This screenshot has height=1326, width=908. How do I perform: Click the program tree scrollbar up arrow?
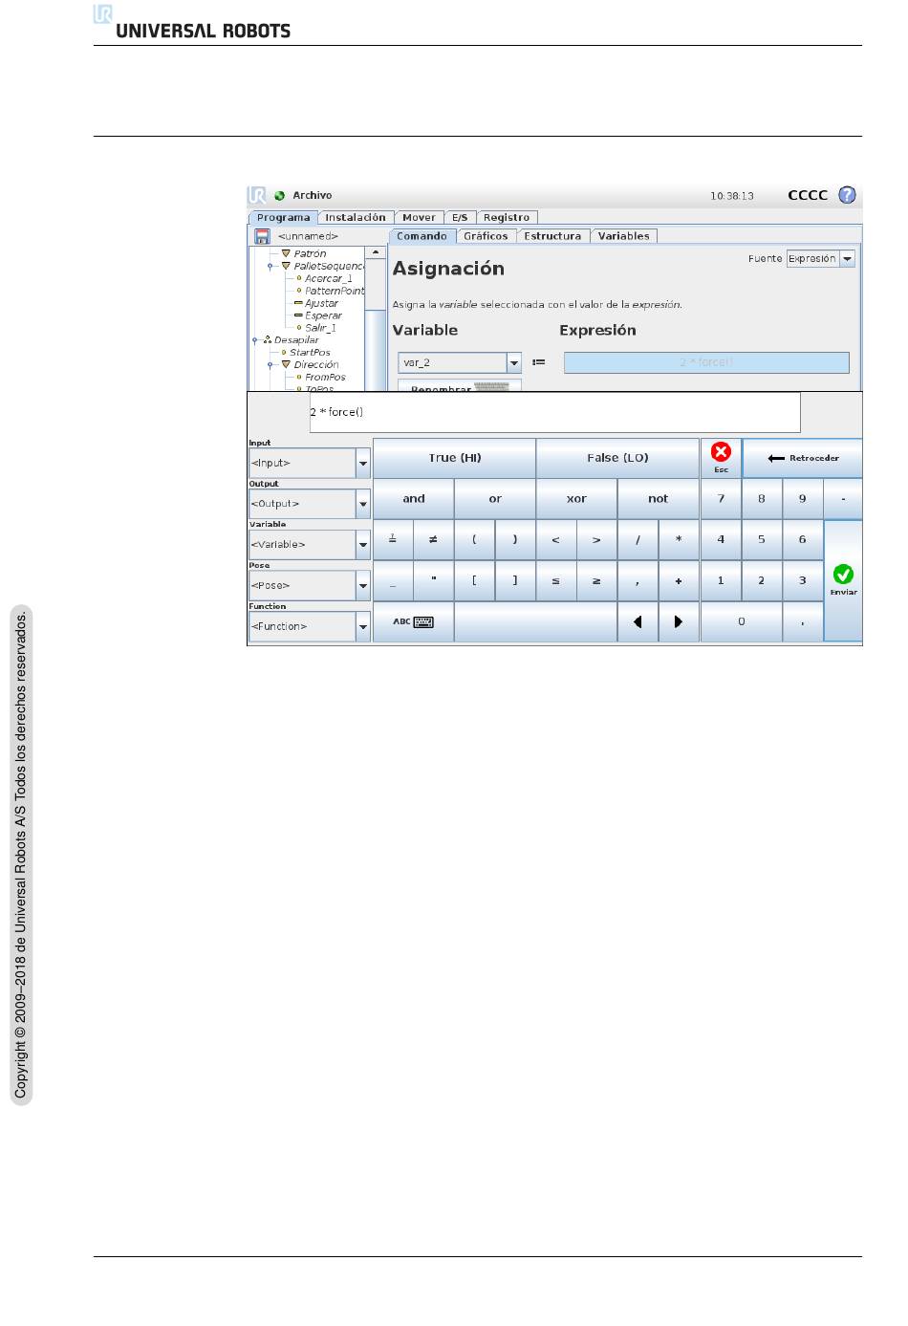coord(376,253)
